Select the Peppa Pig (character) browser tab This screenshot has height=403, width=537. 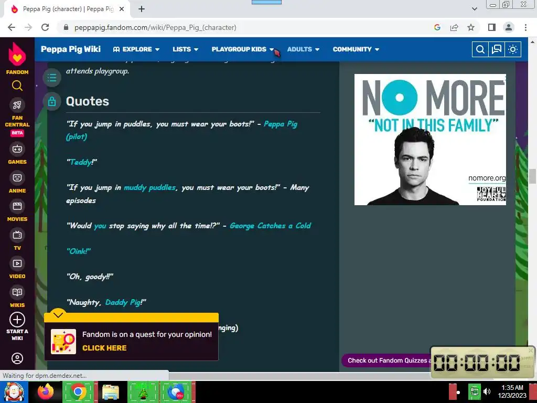pos(68,9)
